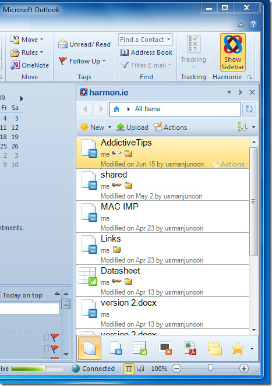Filter by Word documents in the harmon.ie bottom bar
The width and height of the screenshot is (272, 386).
[116, 348]
